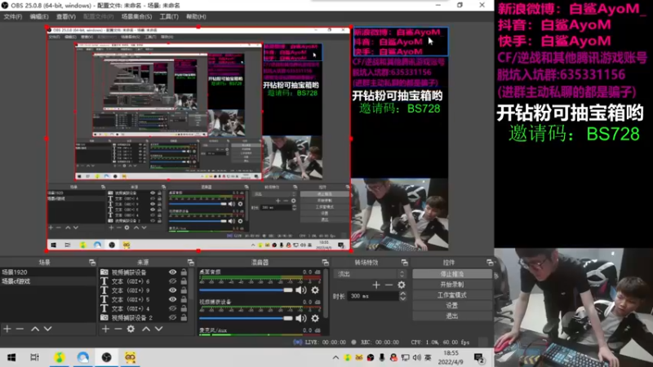This screenshot has width=653, height=367.
Task: Show hidden system tray icons chevron
Action: tap(335, 357)
